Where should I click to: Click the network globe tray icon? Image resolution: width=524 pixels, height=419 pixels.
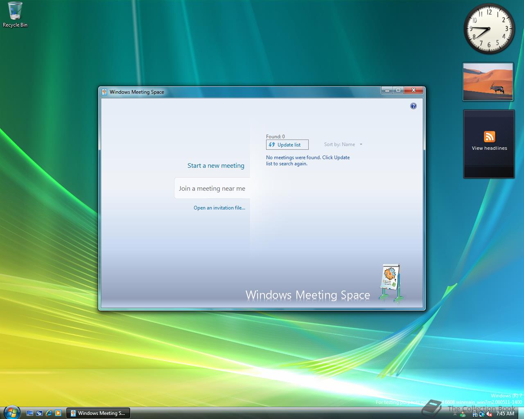tap(481, 414)
